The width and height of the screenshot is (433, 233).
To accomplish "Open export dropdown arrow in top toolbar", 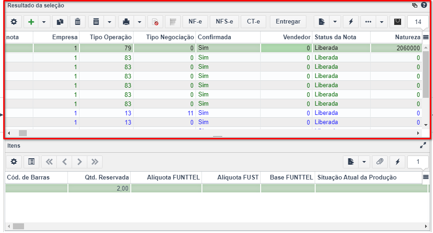I will click(335, 22).
